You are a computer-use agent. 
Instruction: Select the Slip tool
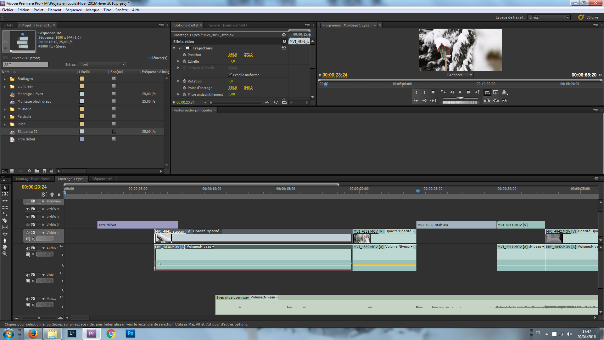(5, 227)
